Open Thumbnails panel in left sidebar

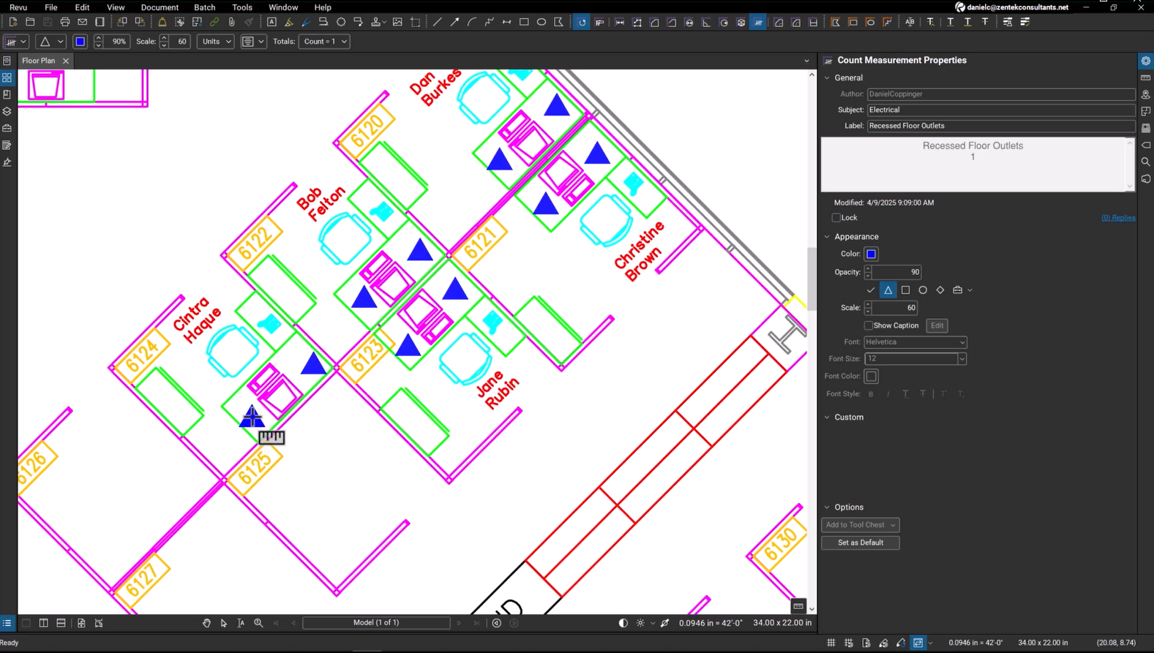(x=7, y=78)
